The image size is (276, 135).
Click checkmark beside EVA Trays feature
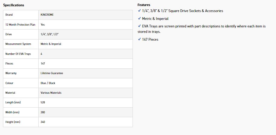click(139, 26)
